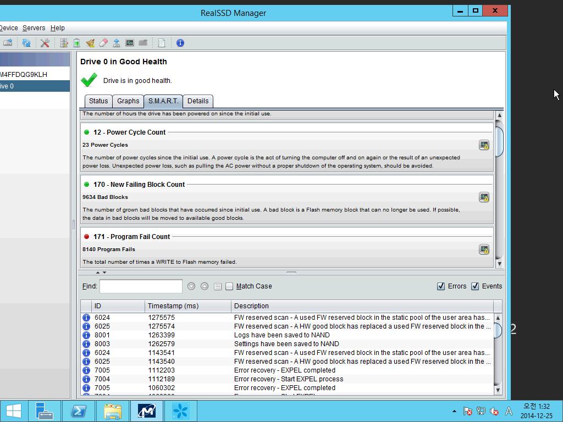Click the green battery toolbar icon
This screenshot has height=422, width=563.
[76, 43]
